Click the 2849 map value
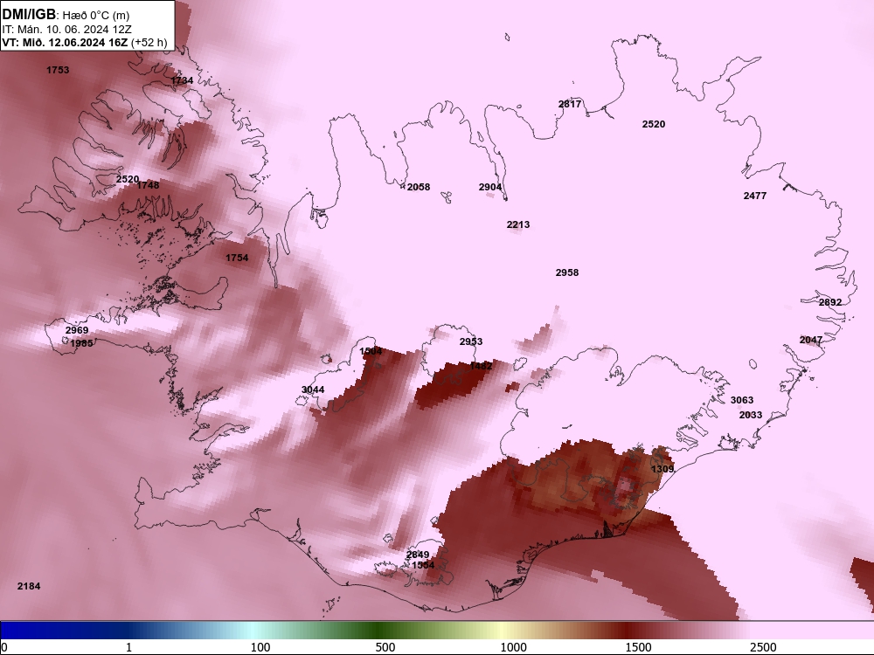This screenshot has height=655, width=874. 418,555
